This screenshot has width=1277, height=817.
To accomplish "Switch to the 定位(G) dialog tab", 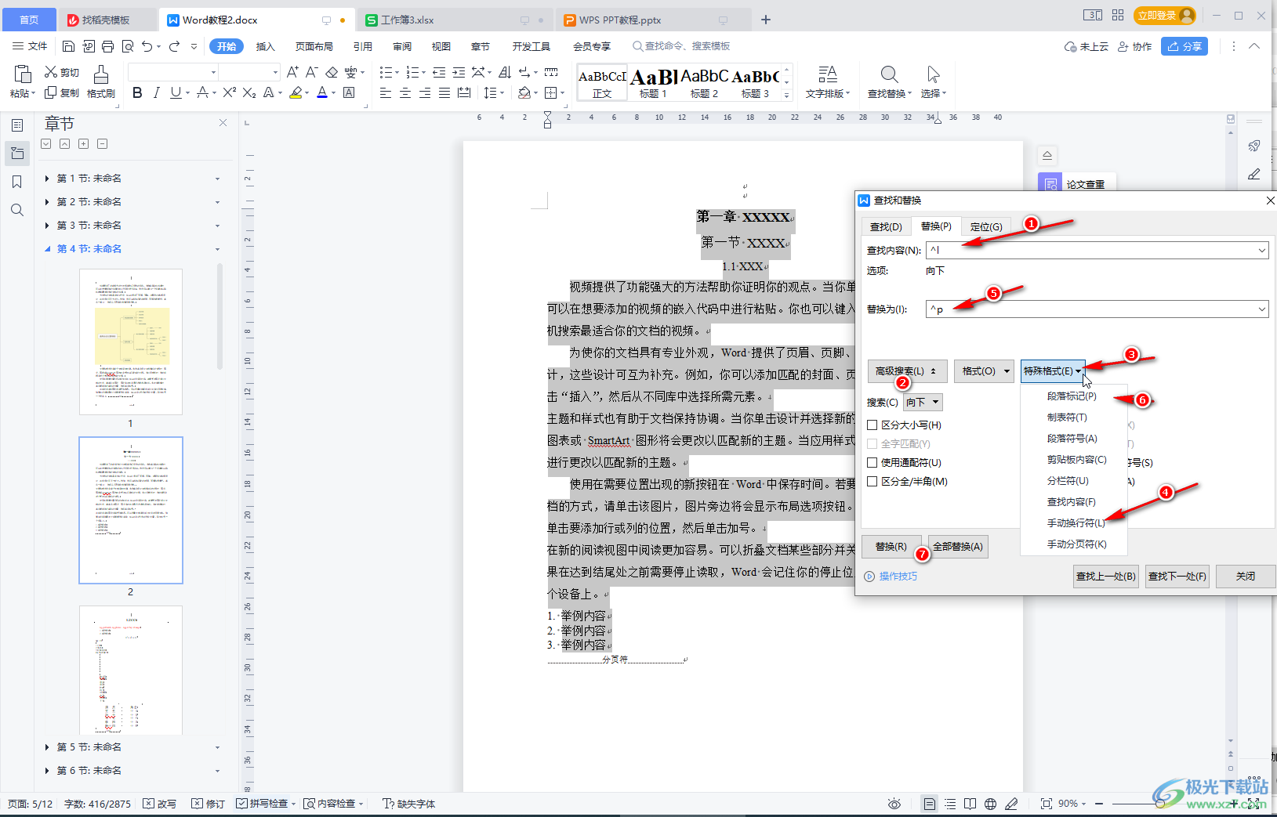I will pos(986,226).
